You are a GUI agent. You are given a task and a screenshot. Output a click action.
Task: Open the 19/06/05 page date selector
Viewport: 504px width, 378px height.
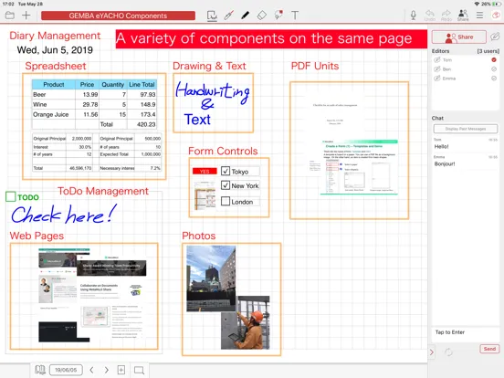pos(66,370)
